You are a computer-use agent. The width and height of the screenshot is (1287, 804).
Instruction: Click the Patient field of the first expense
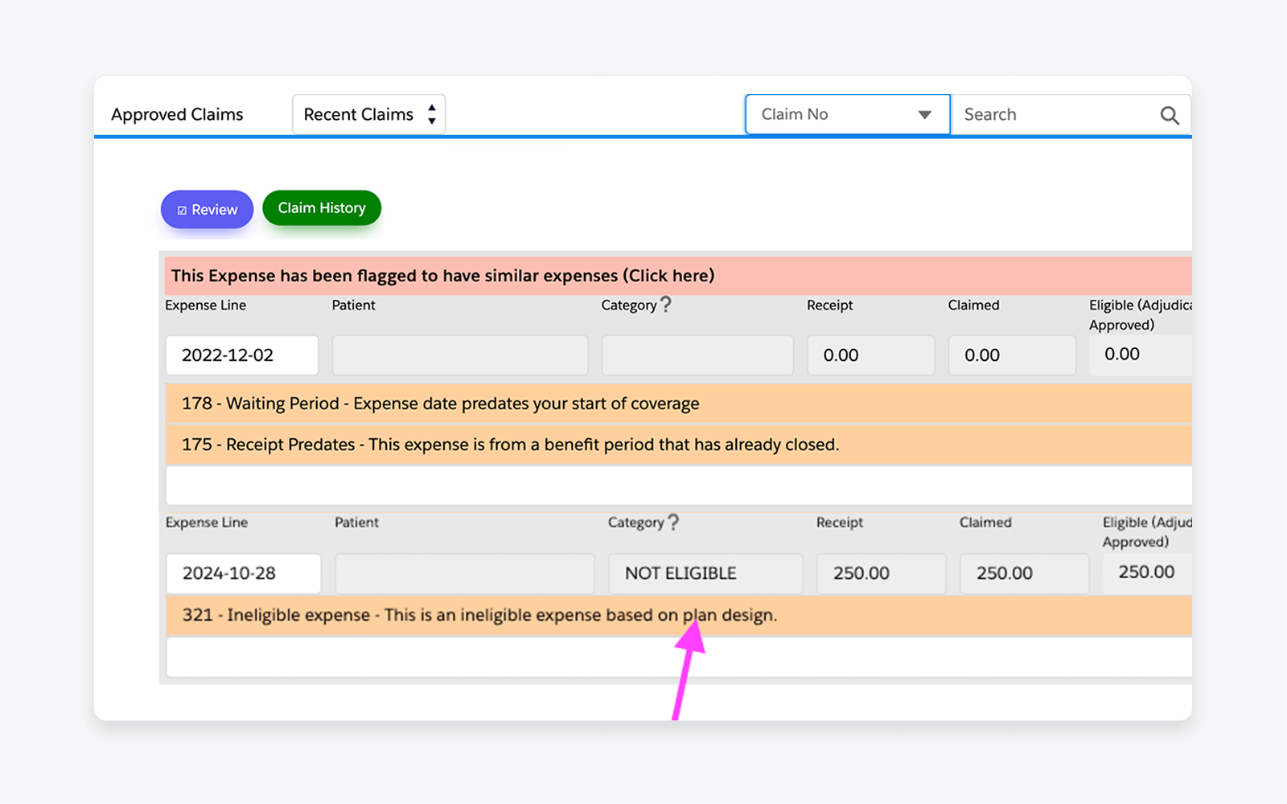pyautogui.click(x=459, y=355)
